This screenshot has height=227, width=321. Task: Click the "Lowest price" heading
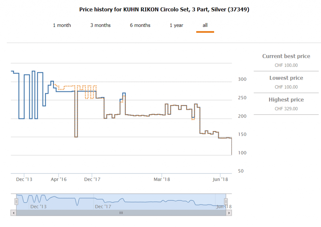pyautogui.click(x=286, y=78)
